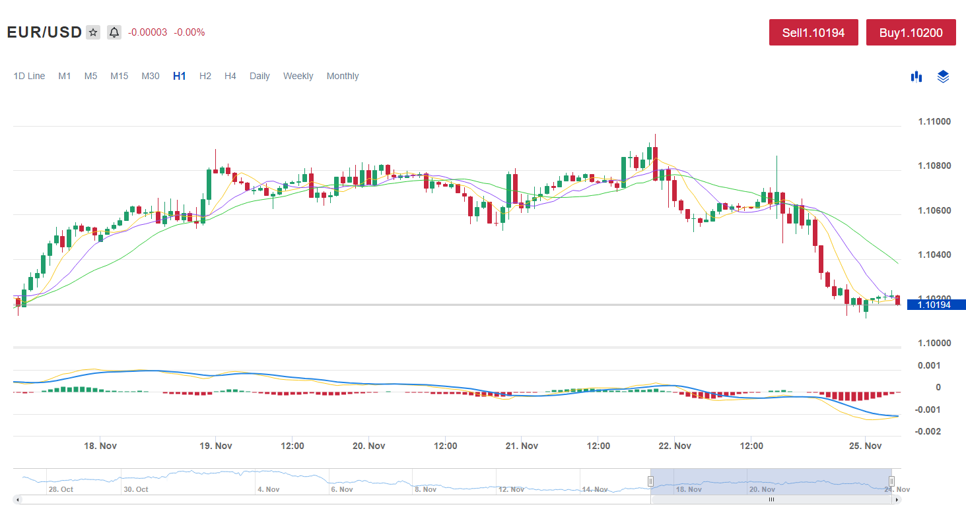Click the Sell 1.10194 button
The width and height of the screenshot is (966, 515).
[813, 32]
